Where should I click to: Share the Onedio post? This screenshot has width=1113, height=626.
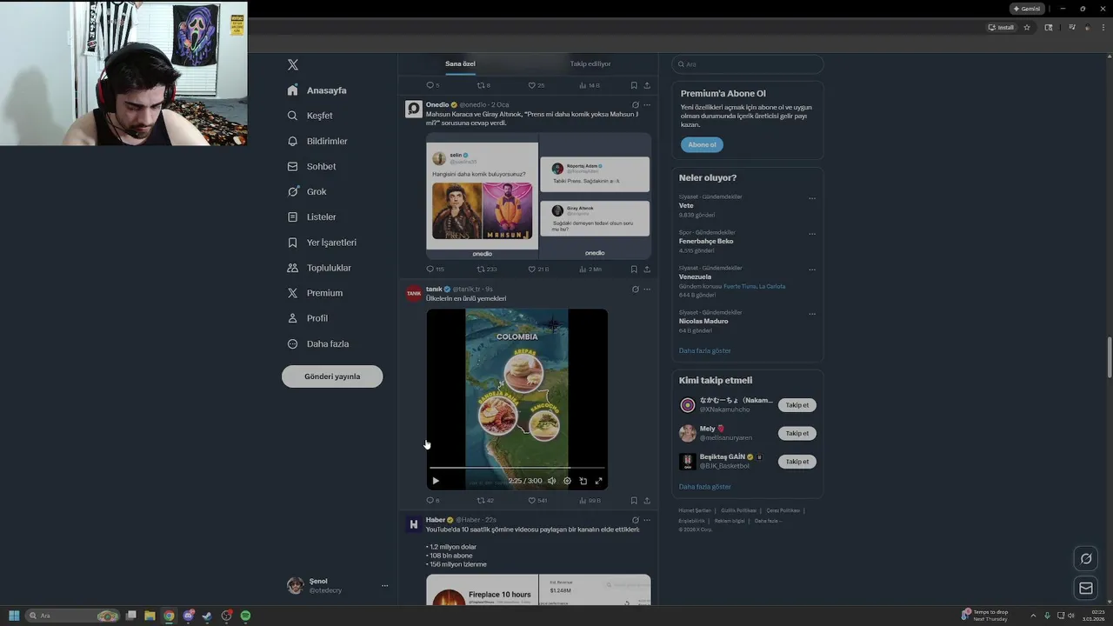(x=647, y=270)
